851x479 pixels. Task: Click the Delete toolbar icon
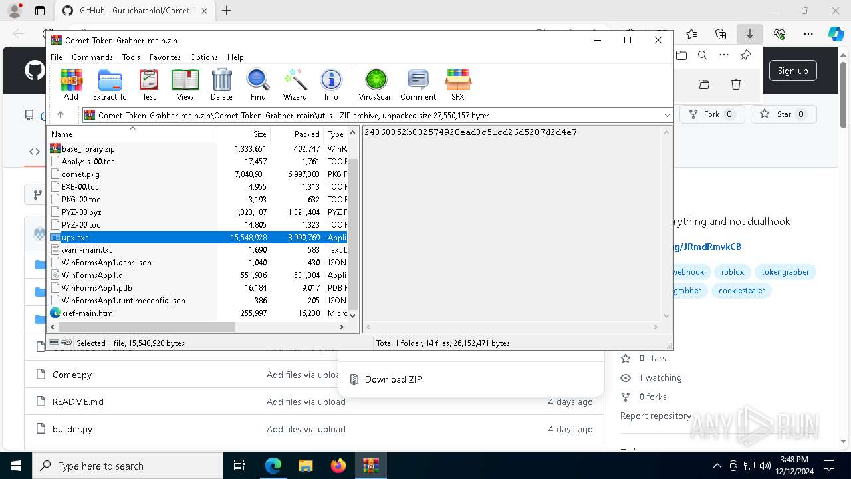[221, 84]
